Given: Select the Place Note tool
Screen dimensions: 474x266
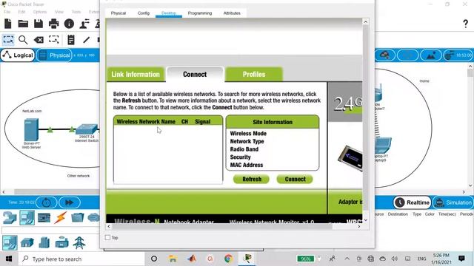Looking at the screenshot, I should pyautogui.click(x=71, y=39).
